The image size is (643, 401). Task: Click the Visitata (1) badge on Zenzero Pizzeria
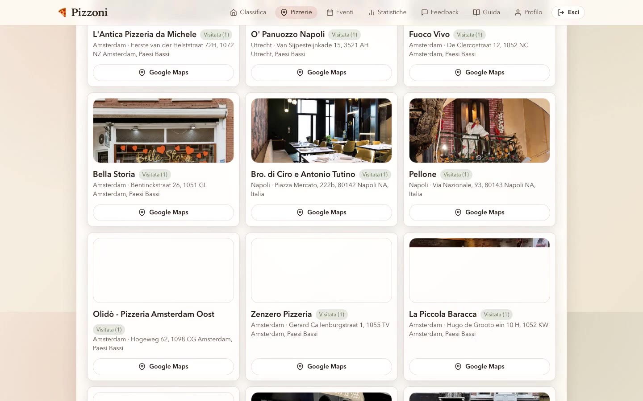point(332,315)
